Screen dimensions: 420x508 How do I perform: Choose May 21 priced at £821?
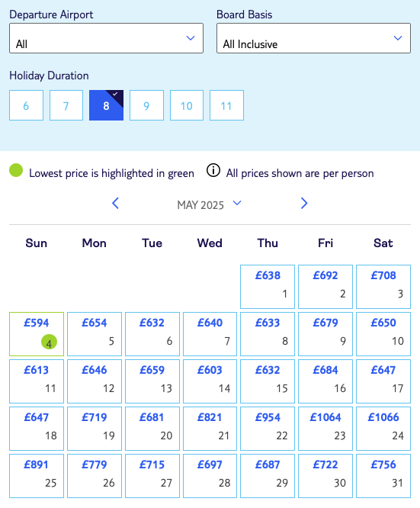[210, 429]
